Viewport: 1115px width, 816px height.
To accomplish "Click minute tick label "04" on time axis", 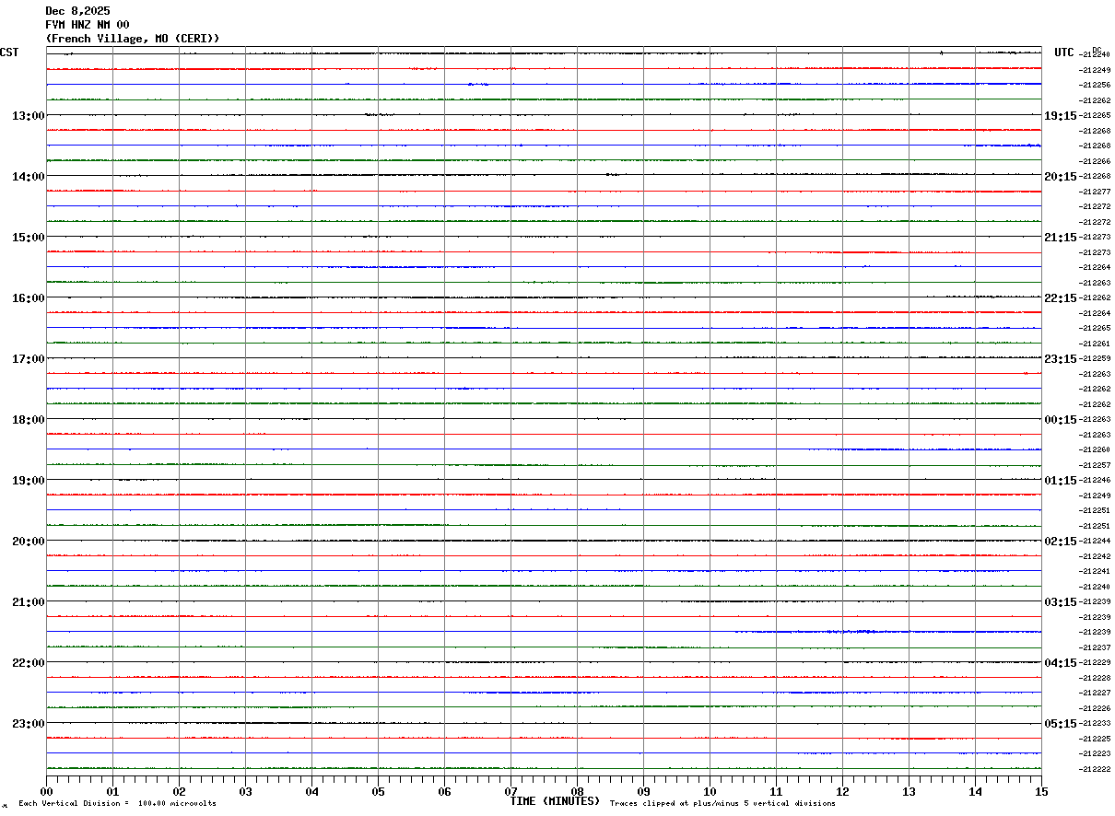I will pyautogui.click(x=311, y=791).
